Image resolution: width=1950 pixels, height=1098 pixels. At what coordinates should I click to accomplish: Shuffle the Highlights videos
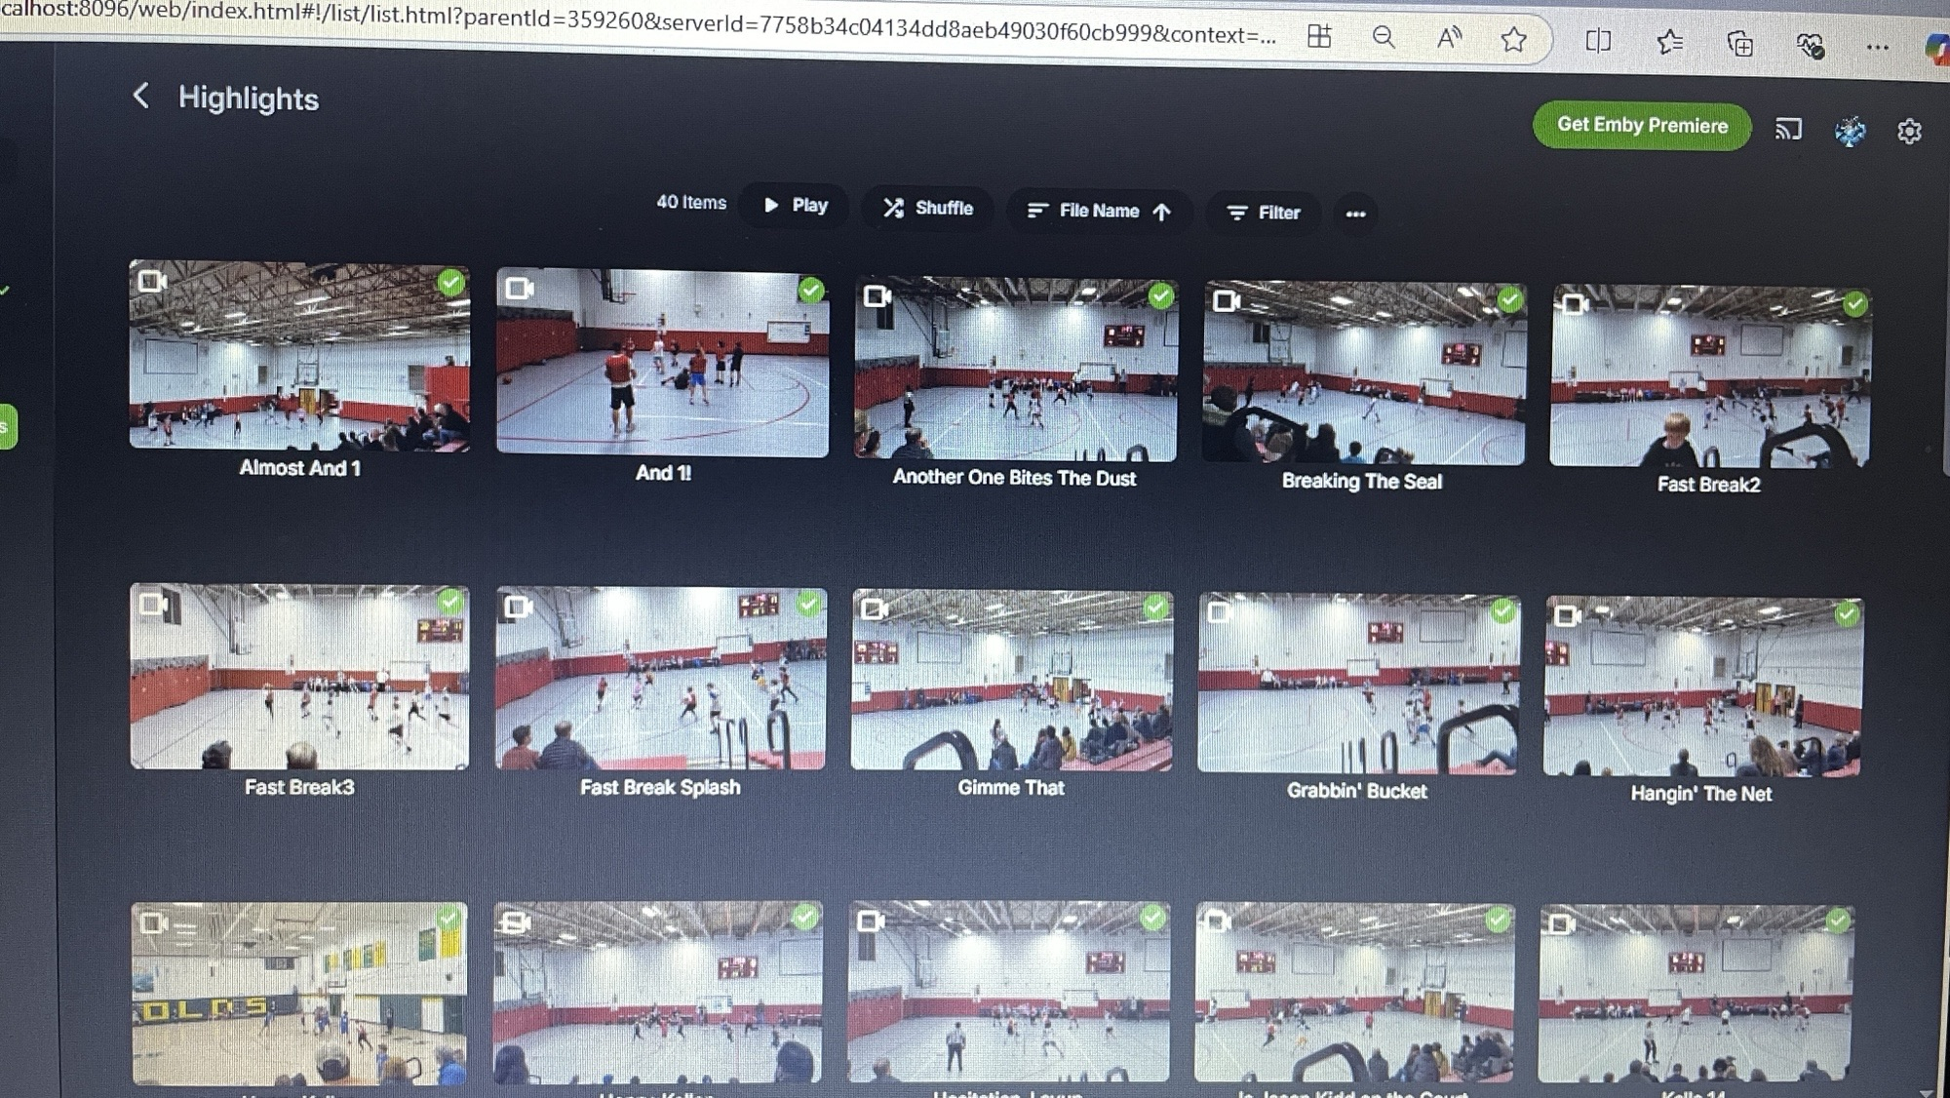coord(928,208)
